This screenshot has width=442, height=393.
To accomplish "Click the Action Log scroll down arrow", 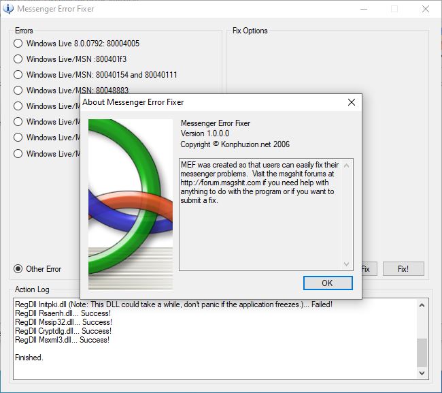I will tap(422, 373).
